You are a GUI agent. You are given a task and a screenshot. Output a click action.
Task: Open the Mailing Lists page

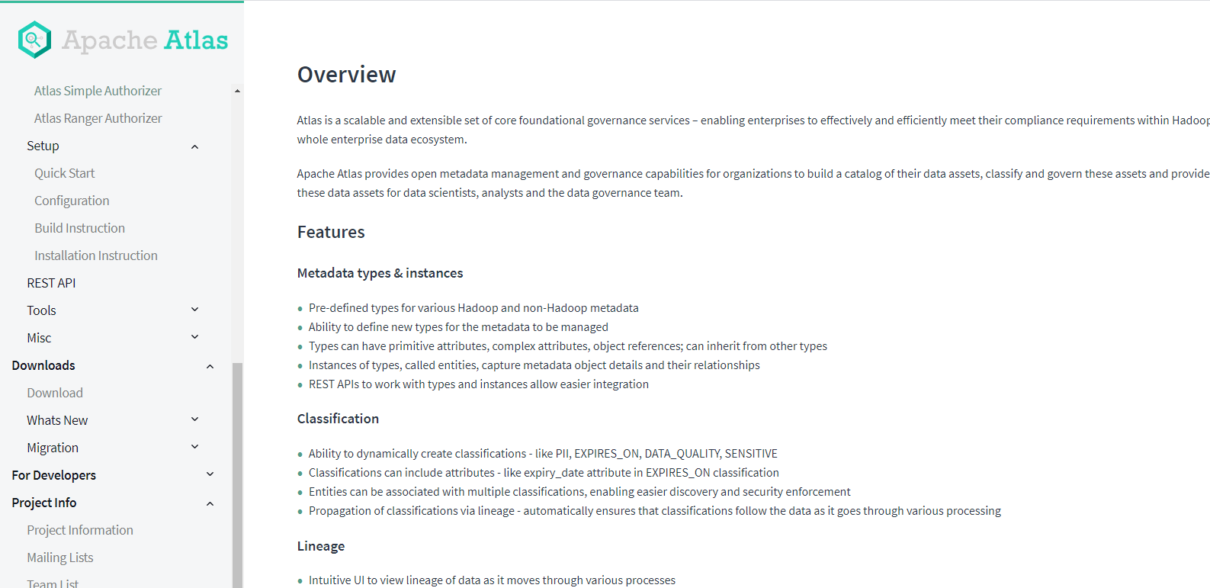coord(60,557)
